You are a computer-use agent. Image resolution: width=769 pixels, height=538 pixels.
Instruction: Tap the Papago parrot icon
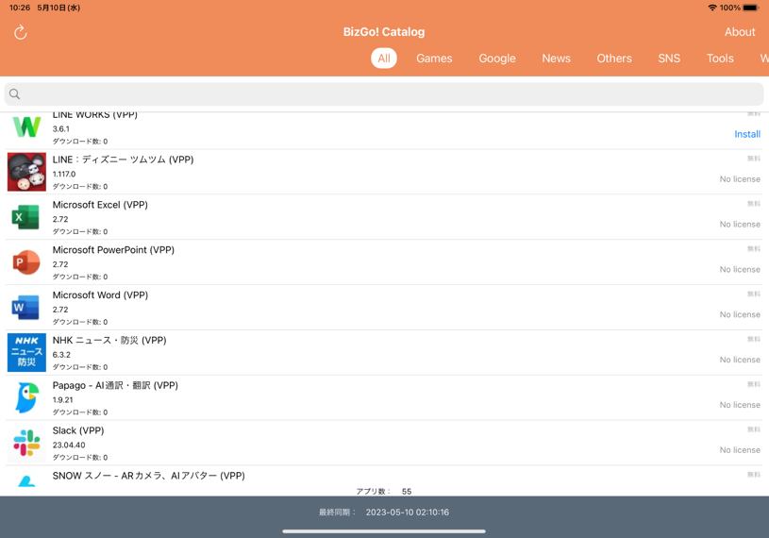26,397
